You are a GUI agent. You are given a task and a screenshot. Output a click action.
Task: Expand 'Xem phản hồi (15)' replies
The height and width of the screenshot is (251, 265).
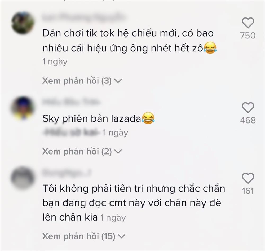point(84,236)
